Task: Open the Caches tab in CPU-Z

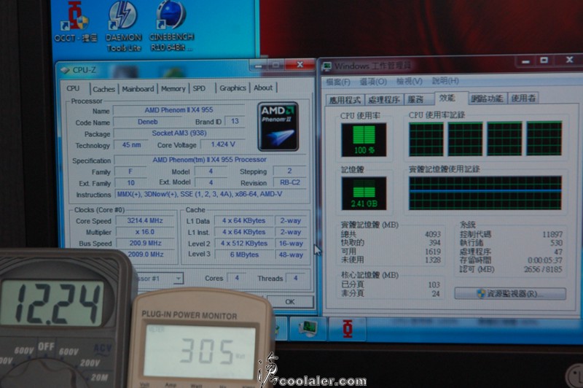Action: pyautogui.click(x=103, y=89)
